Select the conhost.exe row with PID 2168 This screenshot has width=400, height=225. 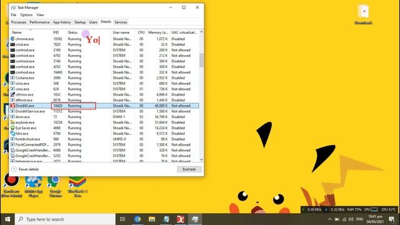104,50
